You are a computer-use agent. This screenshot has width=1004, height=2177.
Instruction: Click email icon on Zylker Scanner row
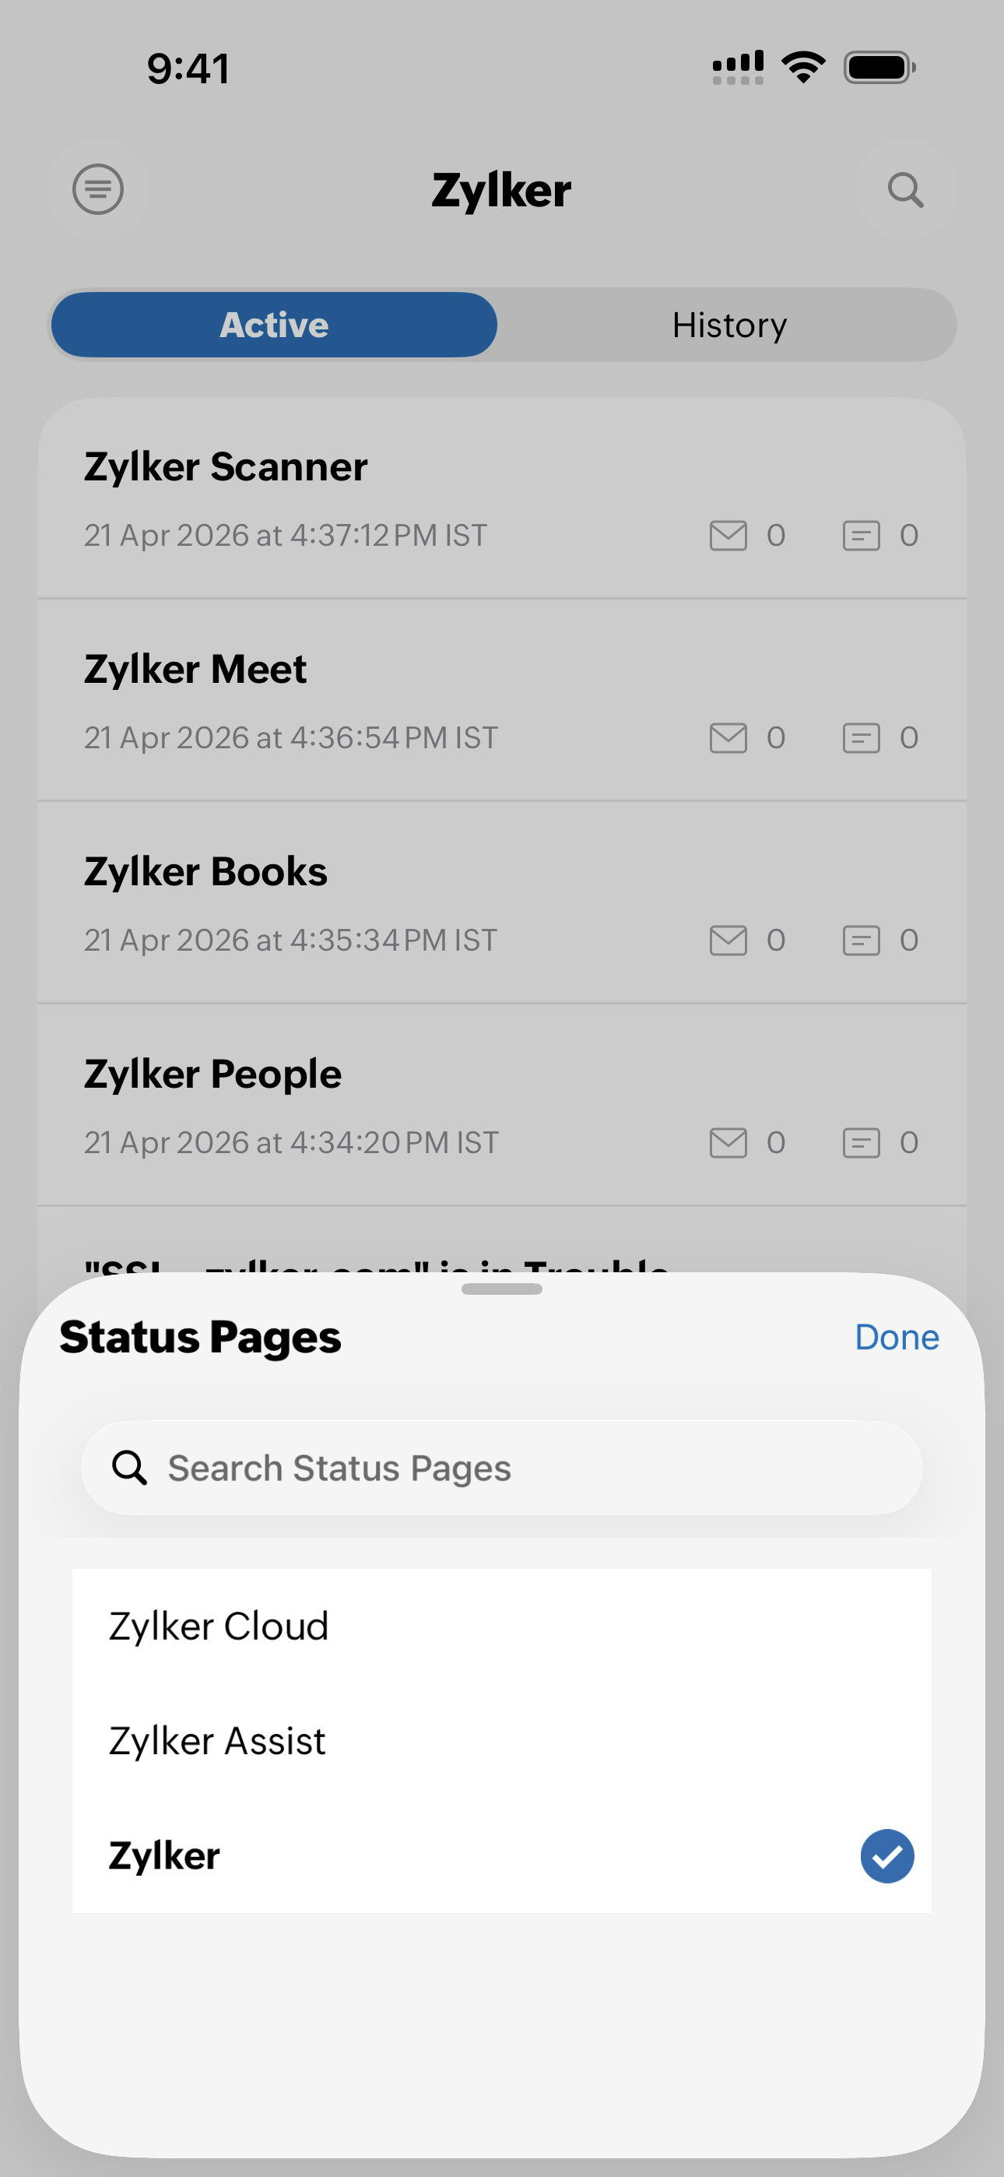728,536
